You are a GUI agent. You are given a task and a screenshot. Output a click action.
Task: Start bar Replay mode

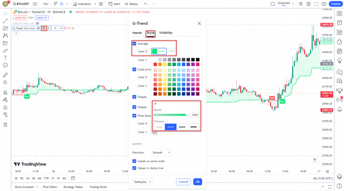[131, 4]
